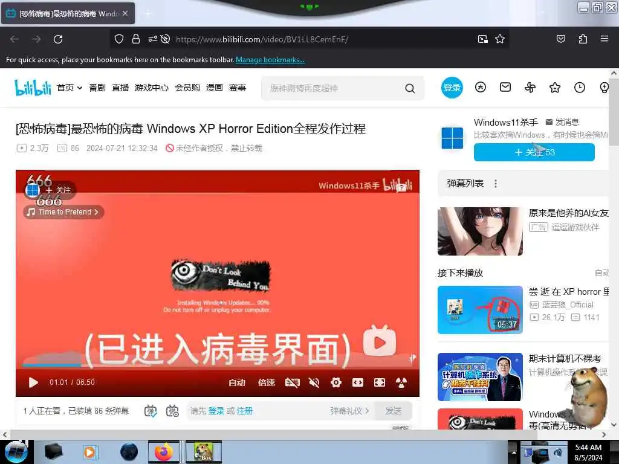Screen dimensions: 619x464
Task: Click the site security padlock icon
Action: click(x=136, y=39)
